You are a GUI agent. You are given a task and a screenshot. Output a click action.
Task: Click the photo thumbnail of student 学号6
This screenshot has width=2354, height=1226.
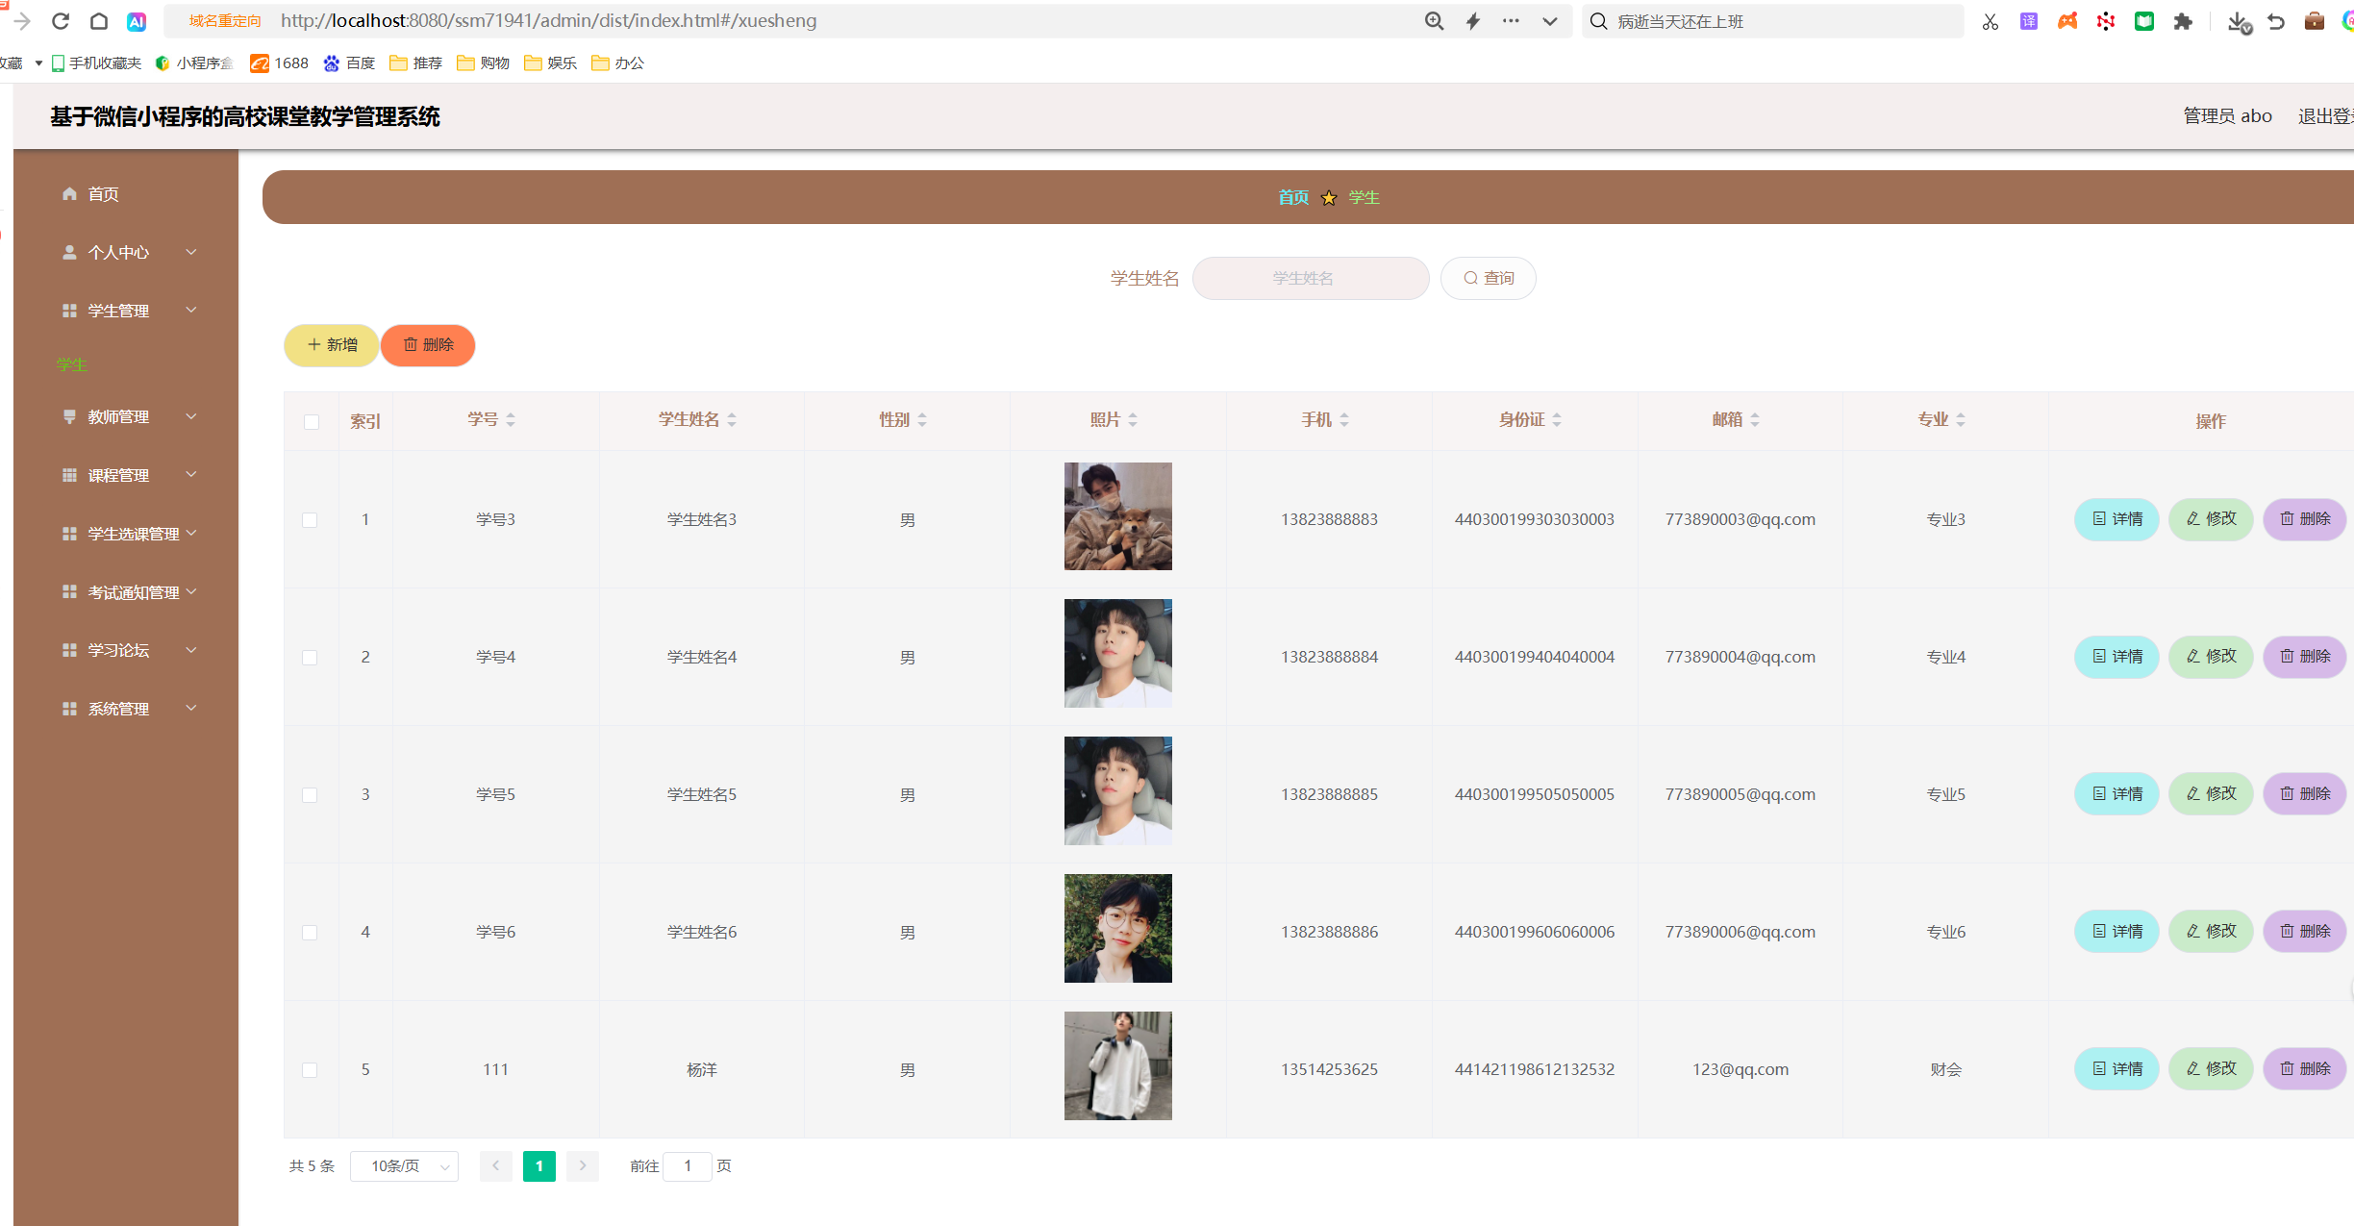point(1117,929)
